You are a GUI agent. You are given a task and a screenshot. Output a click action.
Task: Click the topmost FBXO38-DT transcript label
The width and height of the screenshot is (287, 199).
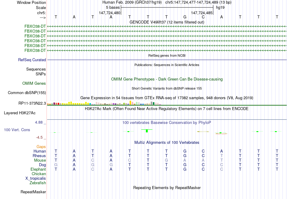click(x=35, y=27)
